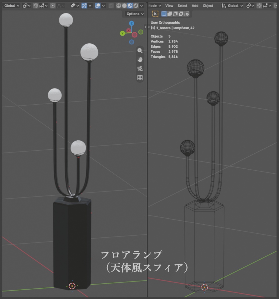279x299 pixels.
Task: Open snapping options dropdown in left viewport
Action: [x=43, y=6]
